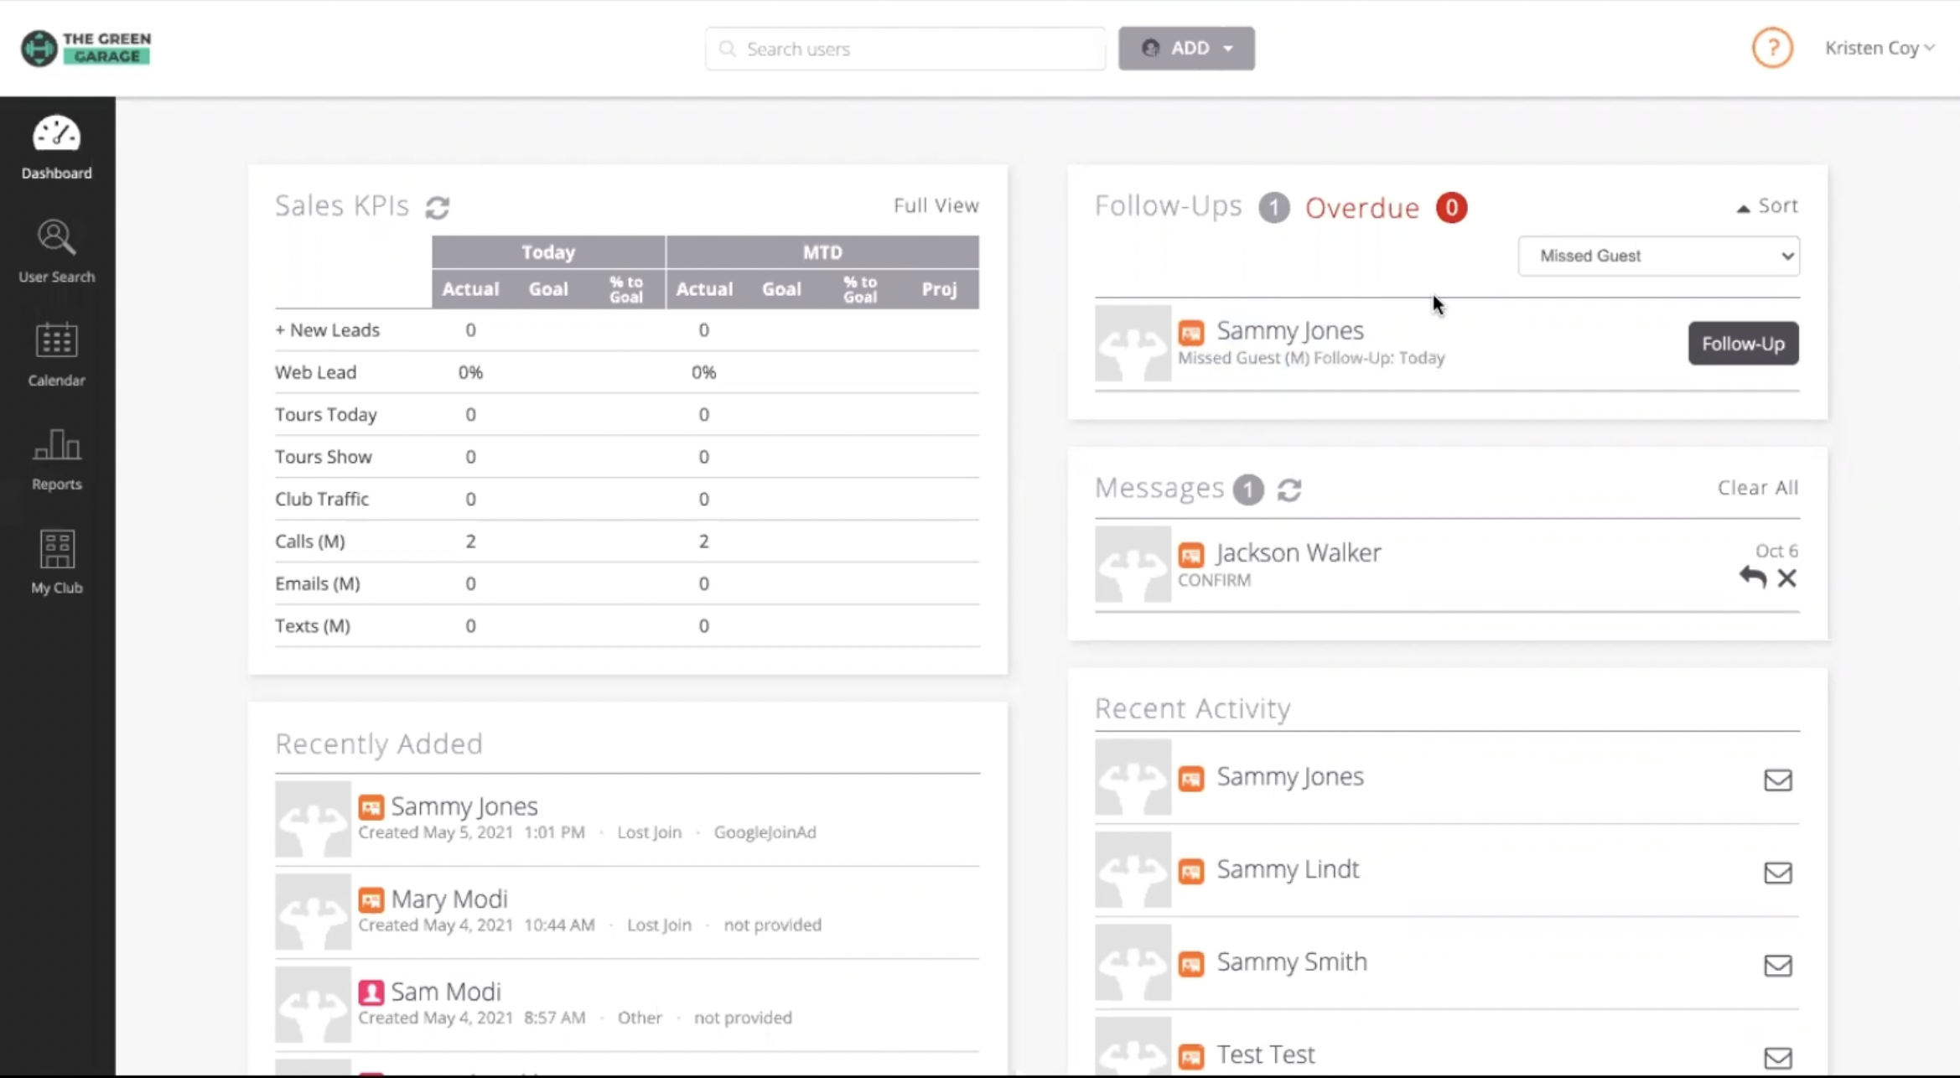The width and height of the screenshot is (1960, 1078).
Task: Open the Calendar from the sidebar
Action: 55,352
